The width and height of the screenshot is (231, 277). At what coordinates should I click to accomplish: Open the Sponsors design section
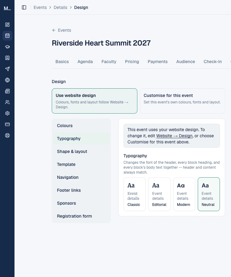81,203
